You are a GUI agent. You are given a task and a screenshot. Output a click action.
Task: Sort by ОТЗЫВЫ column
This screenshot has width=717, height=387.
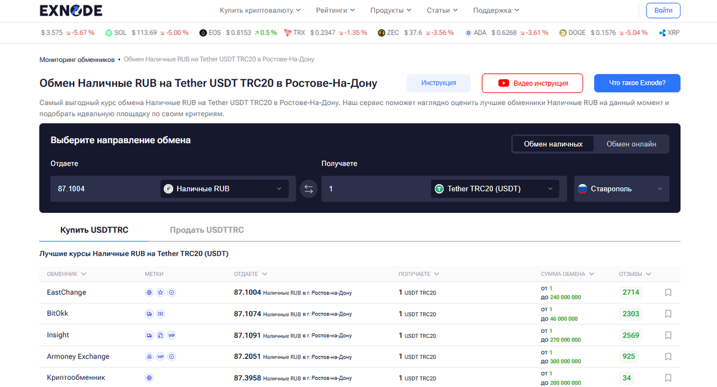(x=635, y=274)
